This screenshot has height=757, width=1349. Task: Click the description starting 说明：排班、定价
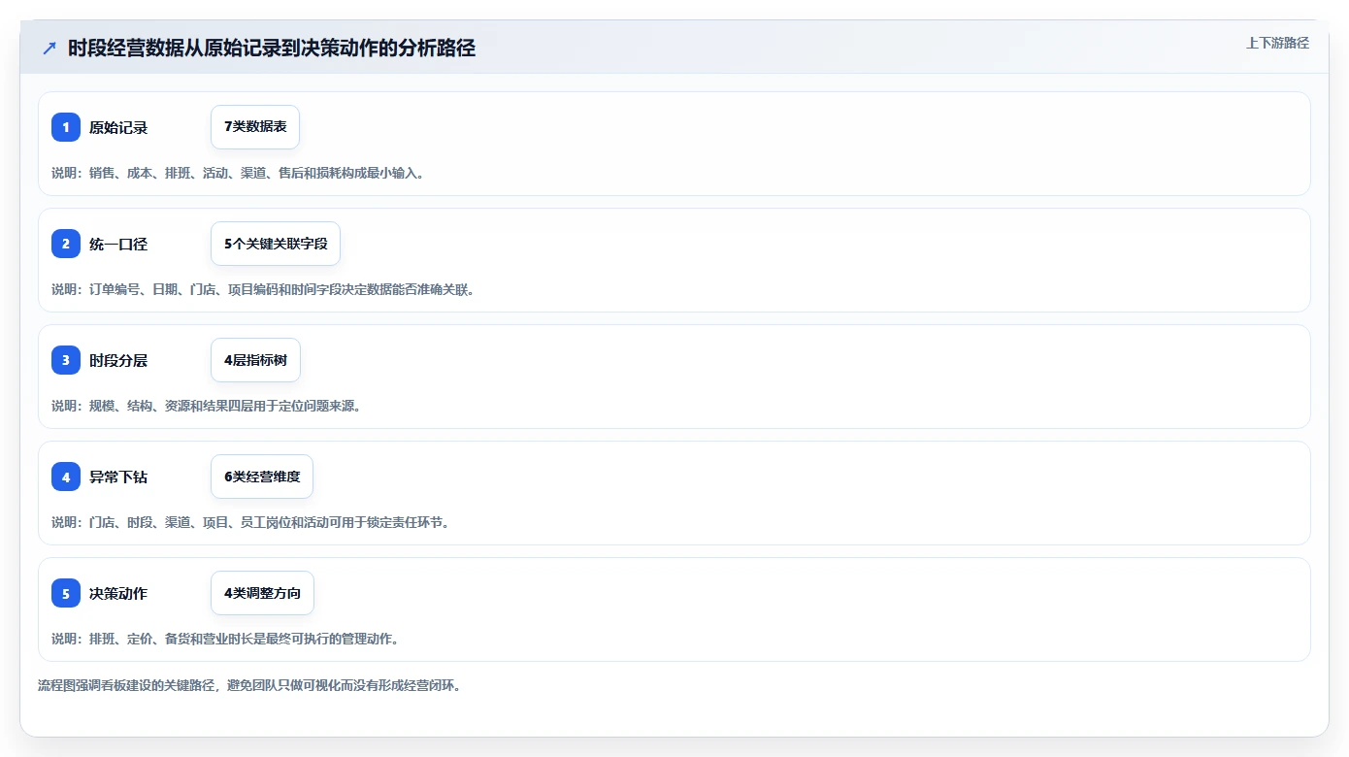click(x=225, y=639)
